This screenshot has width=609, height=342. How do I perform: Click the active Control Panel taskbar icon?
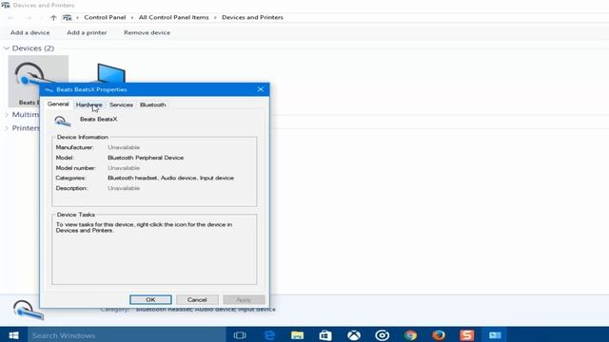(495, 335)
